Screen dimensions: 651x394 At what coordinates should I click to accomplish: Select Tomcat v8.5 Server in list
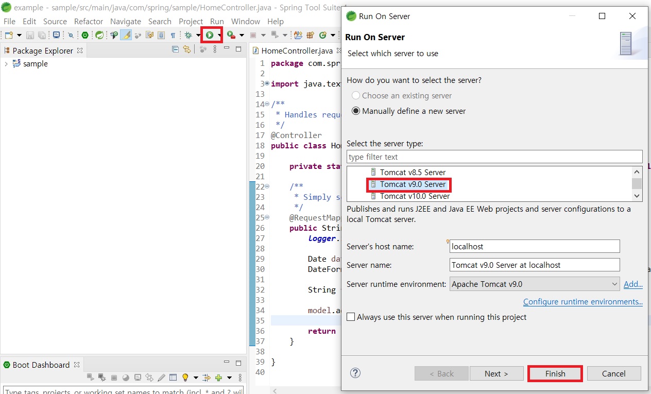413,172
